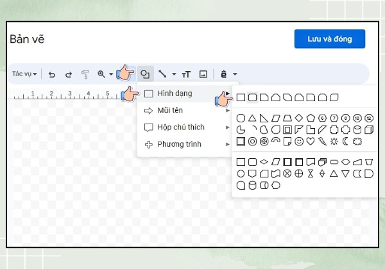Choose the cross (plus) shape
Viewport: 385px width, 269px height.
[334, 129]
